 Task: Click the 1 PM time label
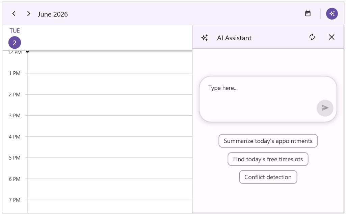(x=15, y=73)
